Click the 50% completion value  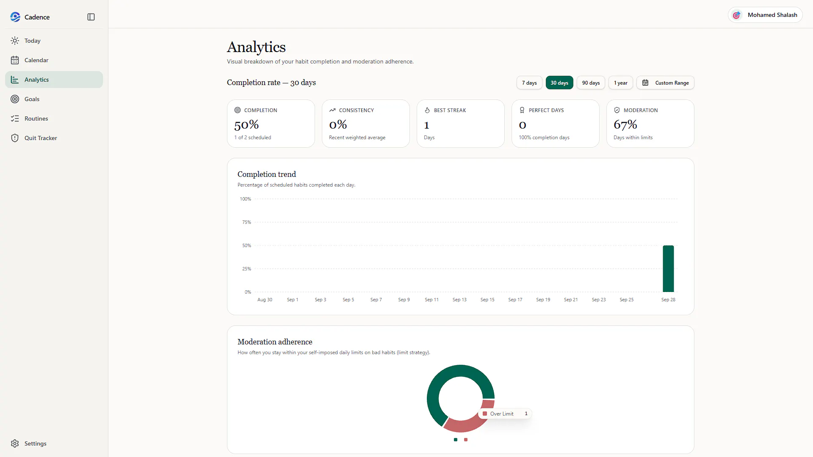pos(246,124)
